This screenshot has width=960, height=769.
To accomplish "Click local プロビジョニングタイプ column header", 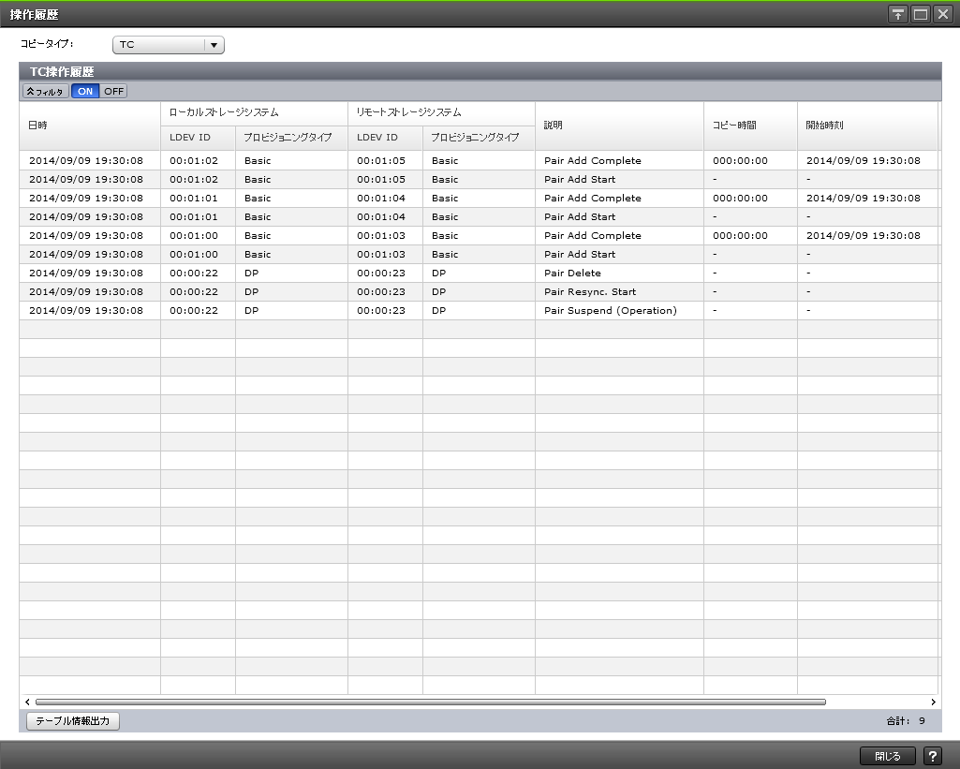I will (292, 138).
